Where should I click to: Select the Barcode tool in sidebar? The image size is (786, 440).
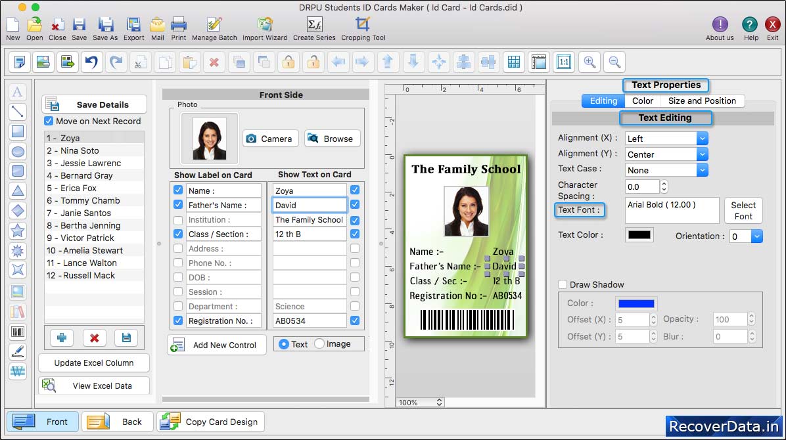tap(18, 331)
